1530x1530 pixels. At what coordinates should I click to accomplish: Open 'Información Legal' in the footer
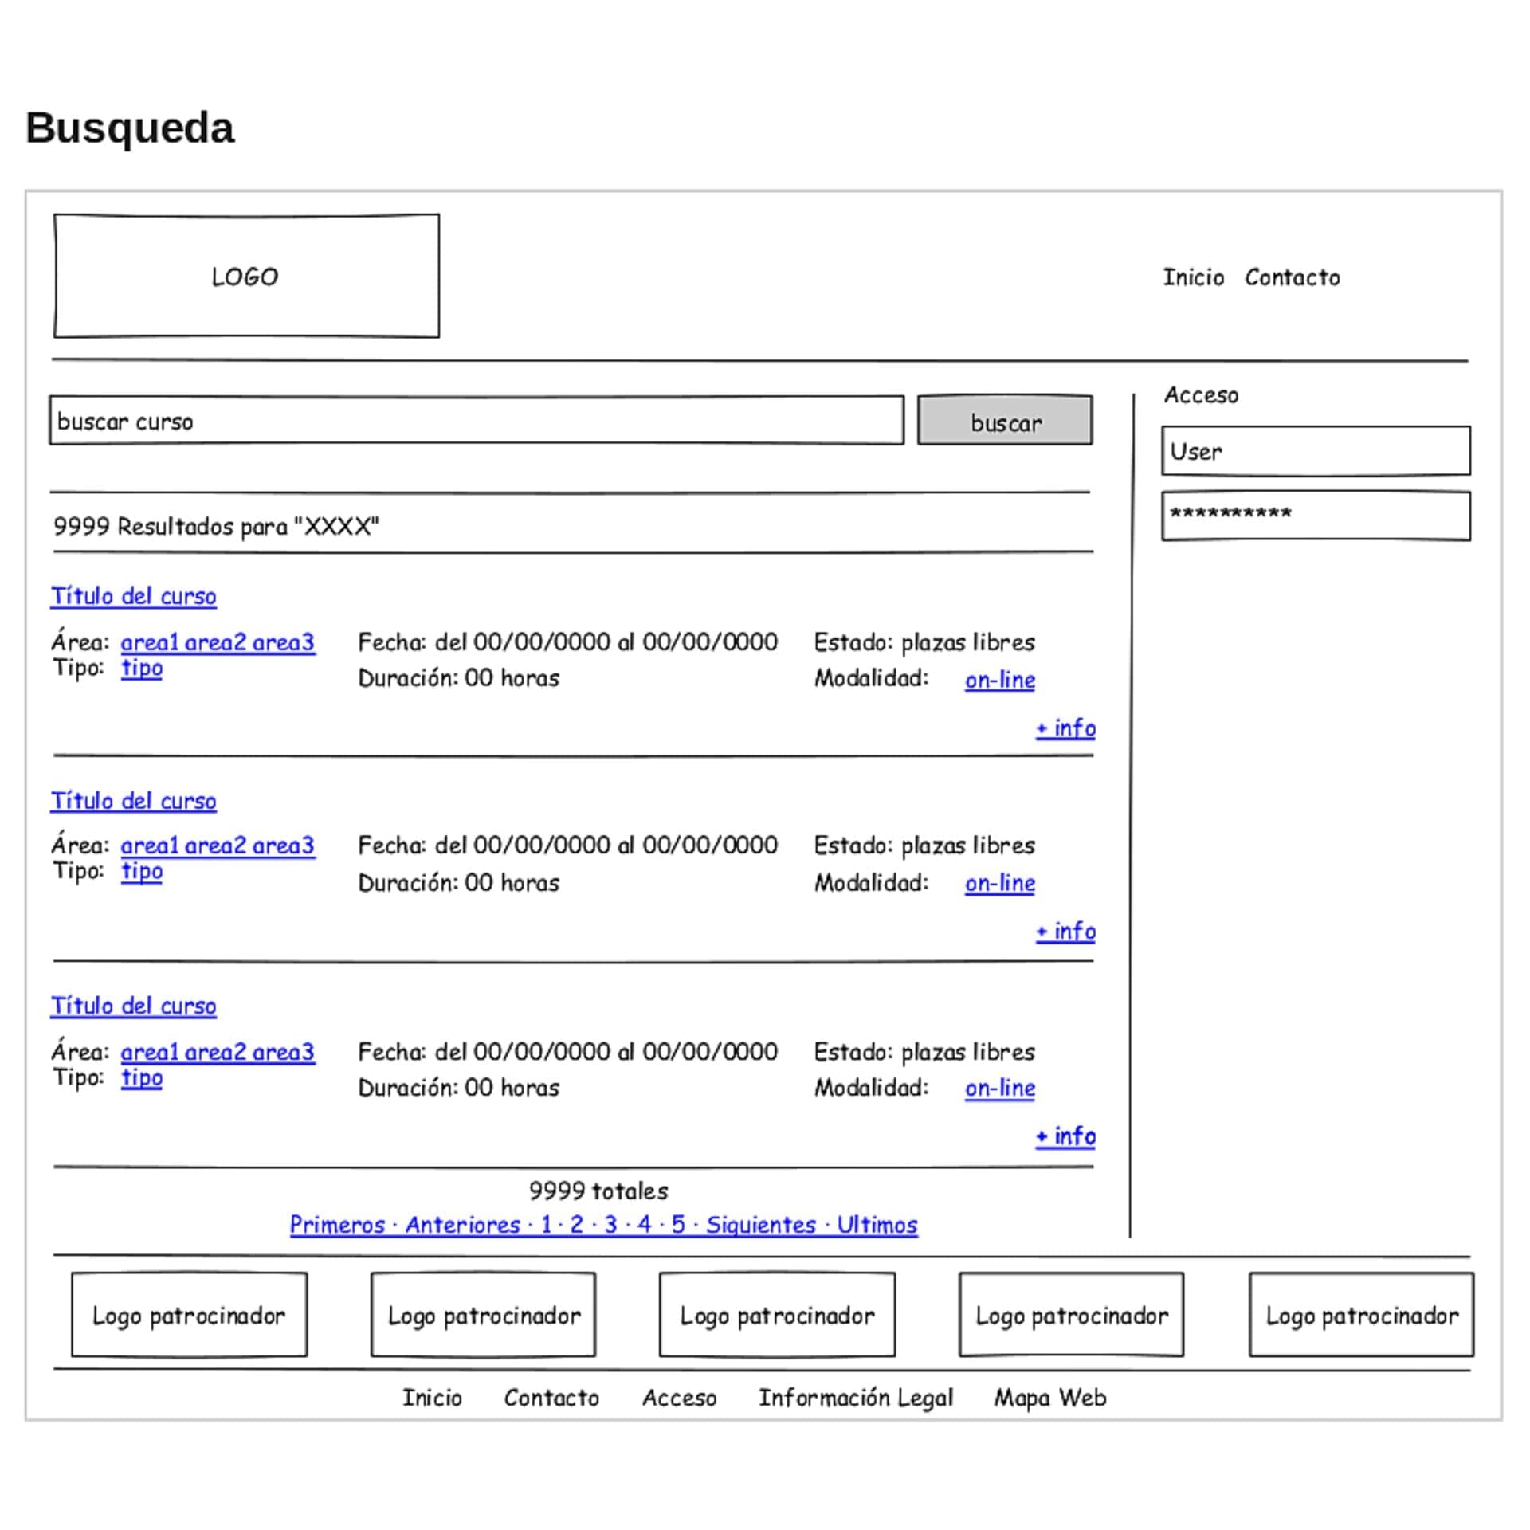855,1398
